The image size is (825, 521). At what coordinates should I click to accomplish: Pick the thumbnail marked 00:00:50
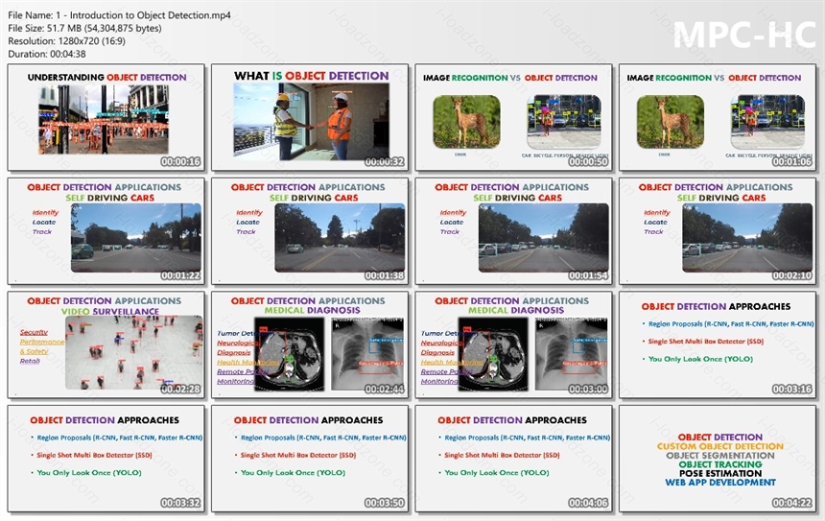513,117
